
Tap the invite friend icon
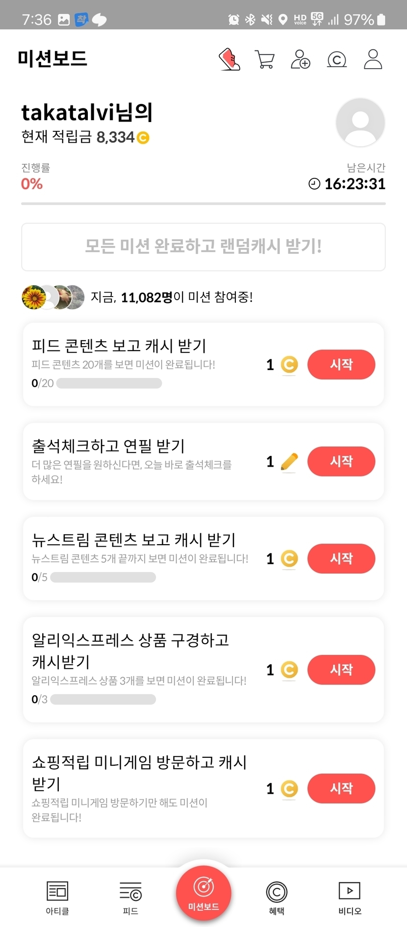pos(301,59)
